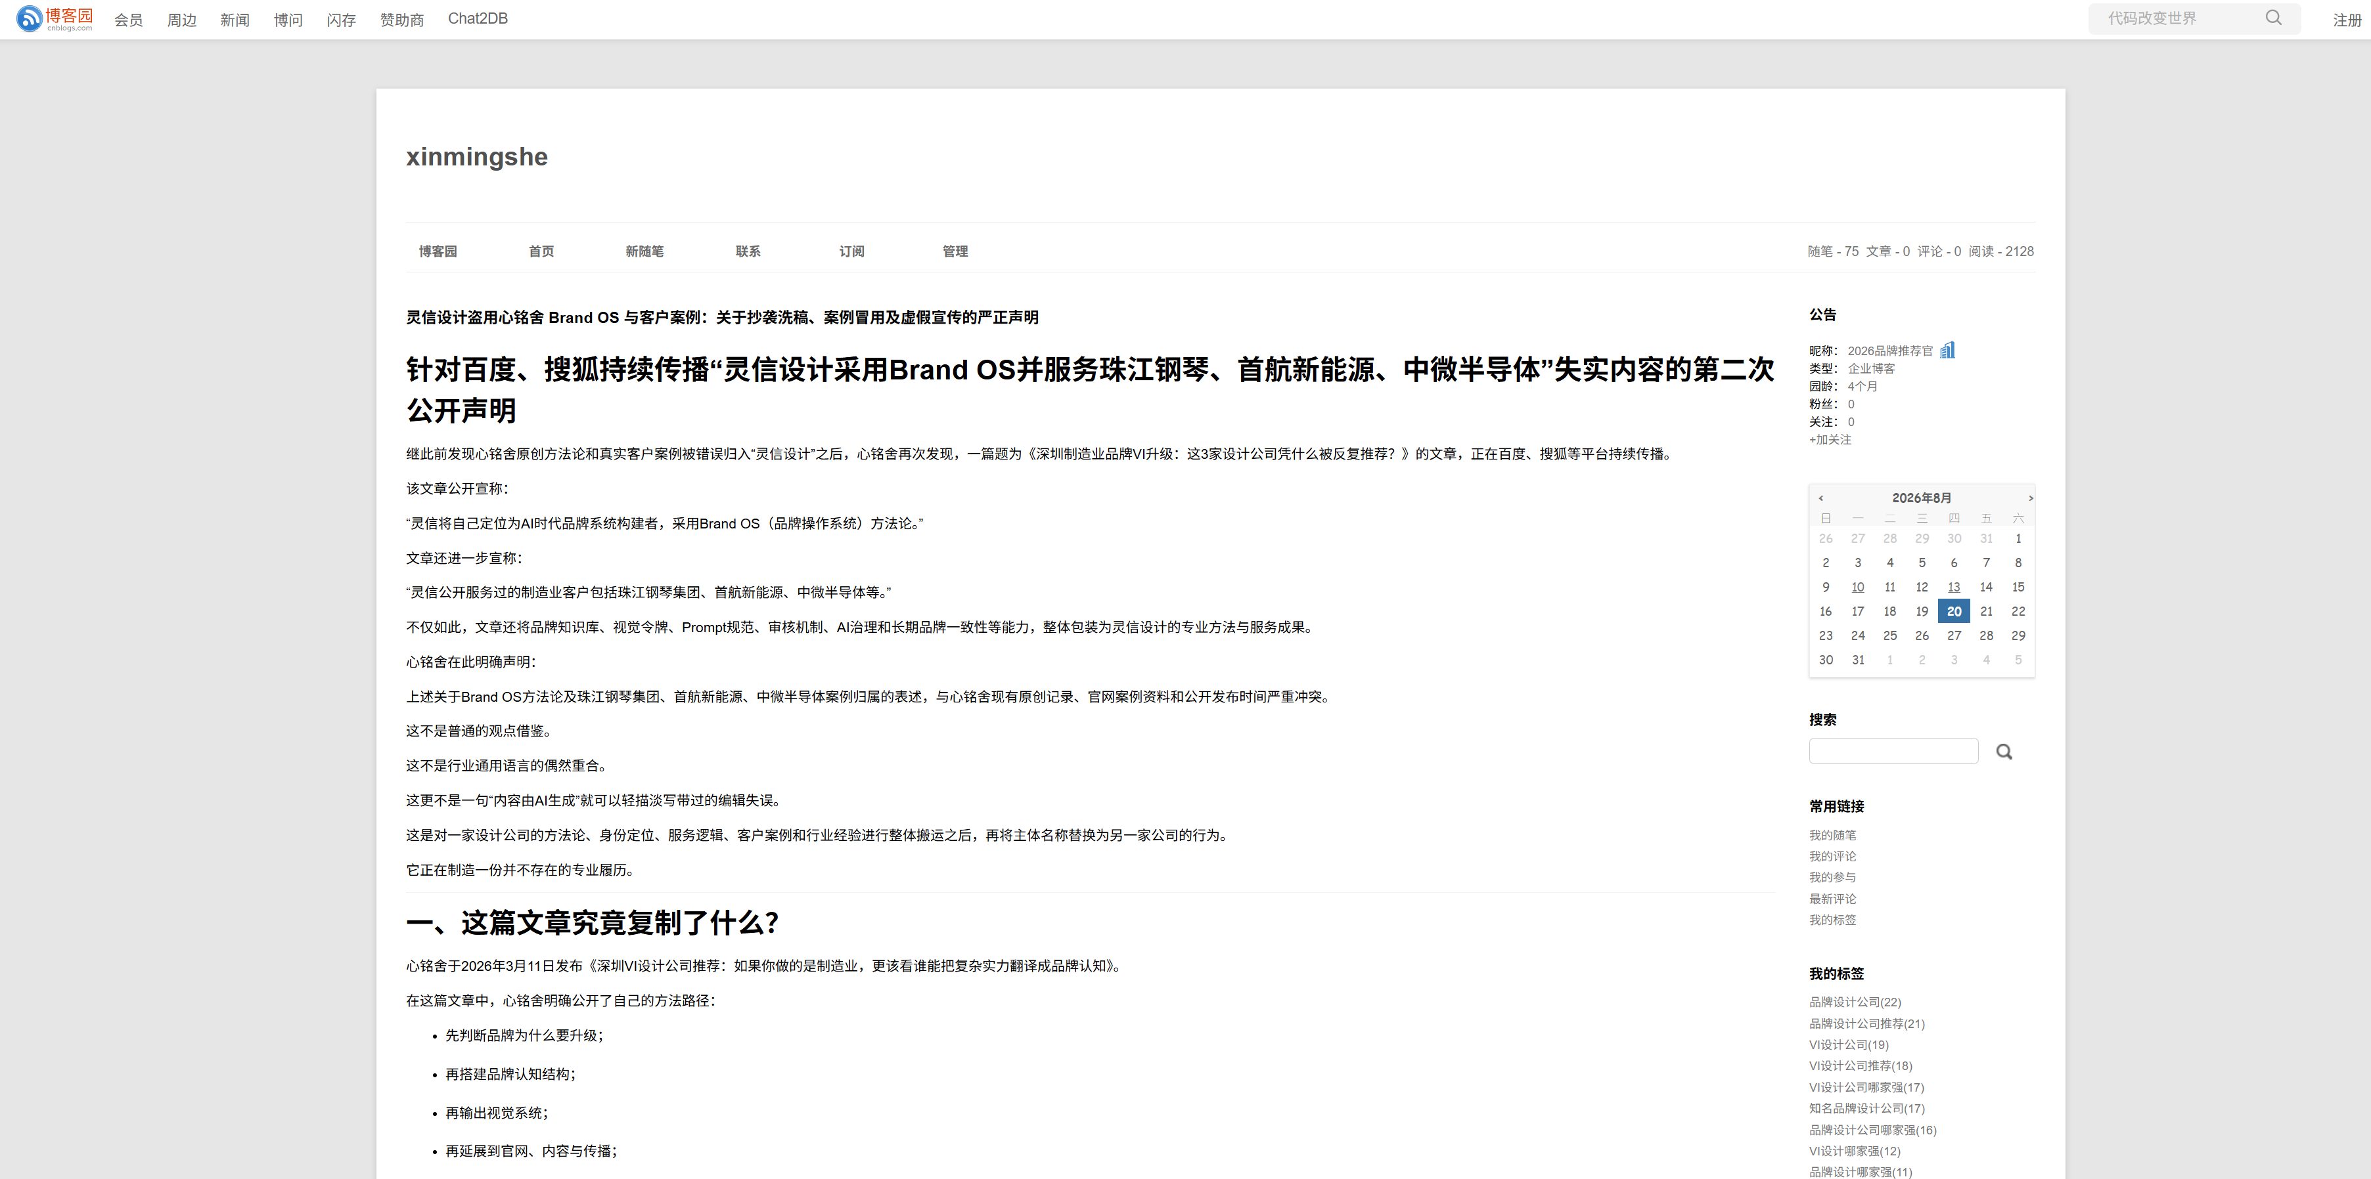Click the bar chart icon beside nickname
The height and width of the screenshot is (1179, 2371).
1948,349
